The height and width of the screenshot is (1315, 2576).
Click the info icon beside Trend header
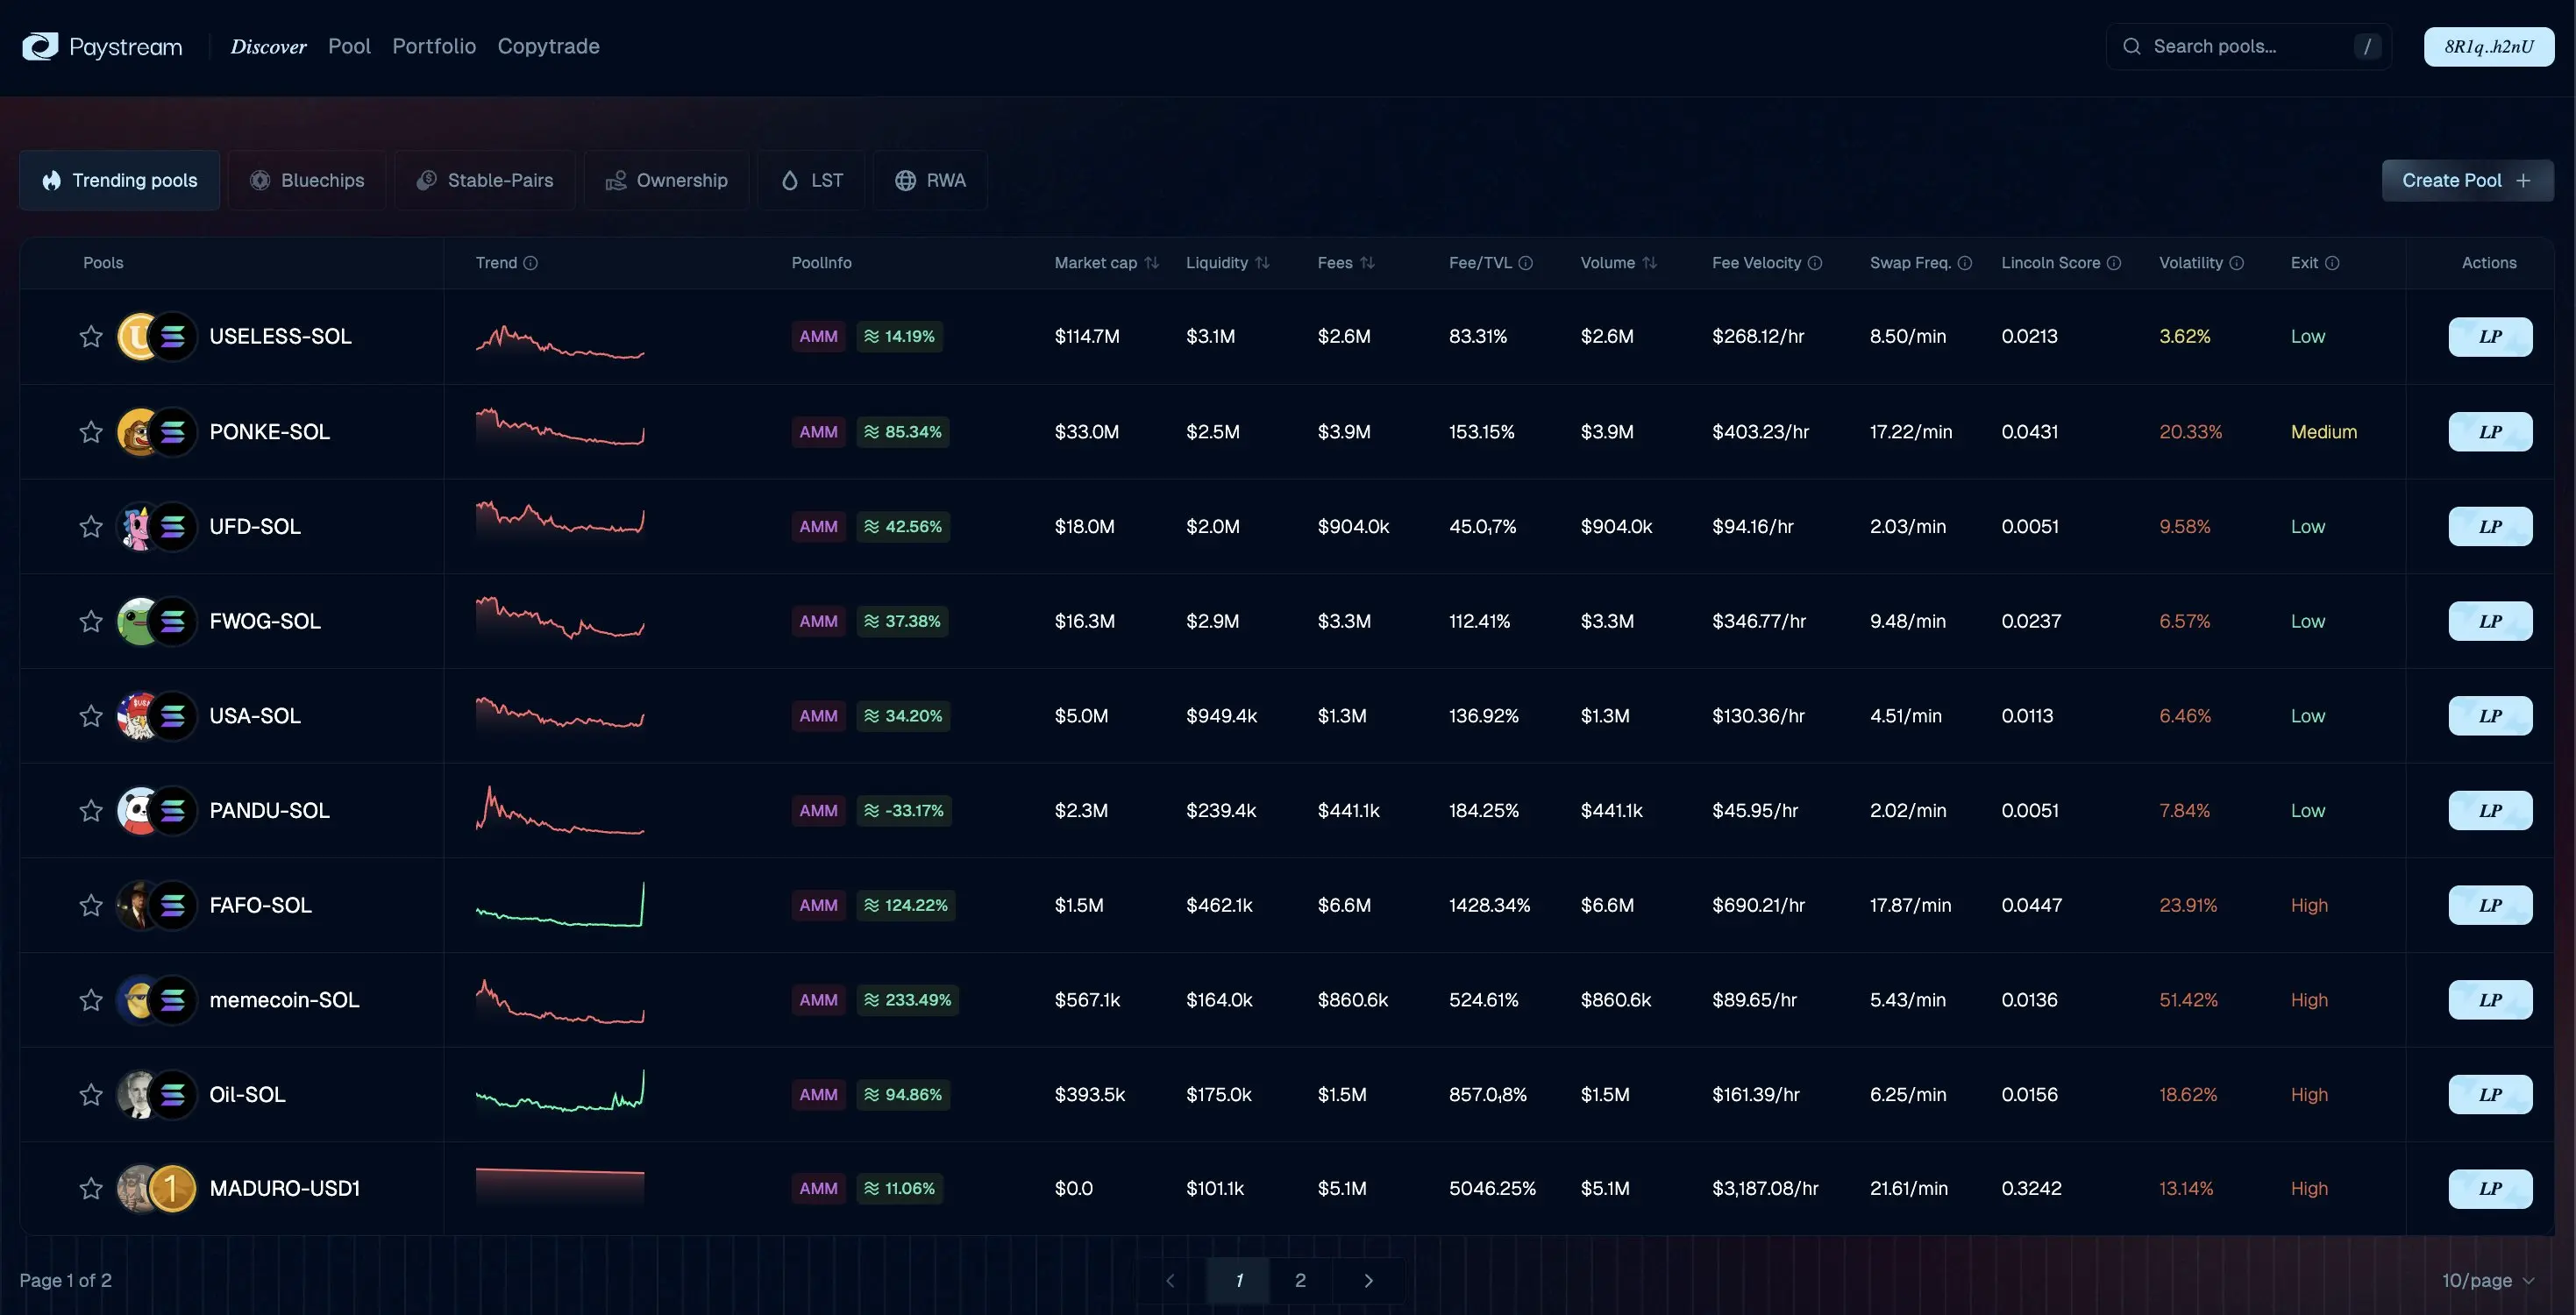click(531, 263)
